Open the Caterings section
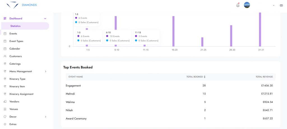 (x=15, y=64)
